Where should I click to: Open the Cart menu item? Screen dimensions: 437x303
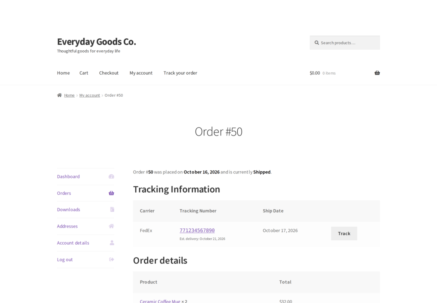tap(84, 73)
